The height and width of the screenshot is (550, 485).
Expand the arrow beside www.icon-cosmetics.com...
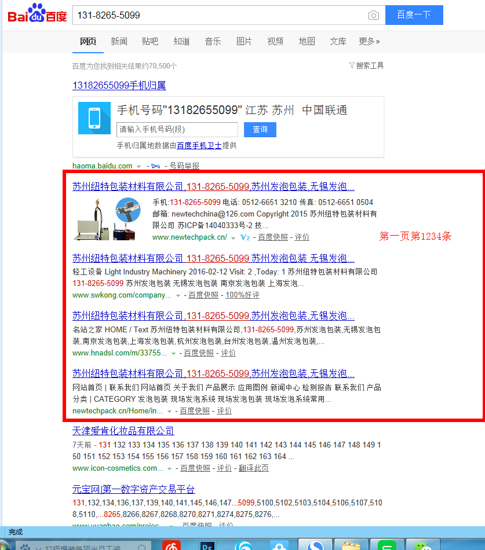point(170,468)
